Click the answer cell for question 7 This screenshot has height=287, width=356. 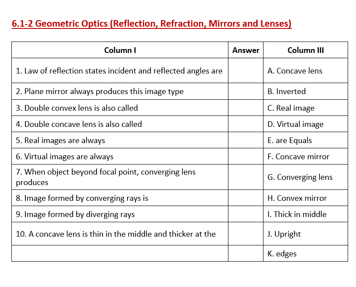246,177
